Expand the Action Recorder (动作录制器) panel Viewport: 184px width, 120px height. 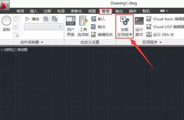coord(32,42)
